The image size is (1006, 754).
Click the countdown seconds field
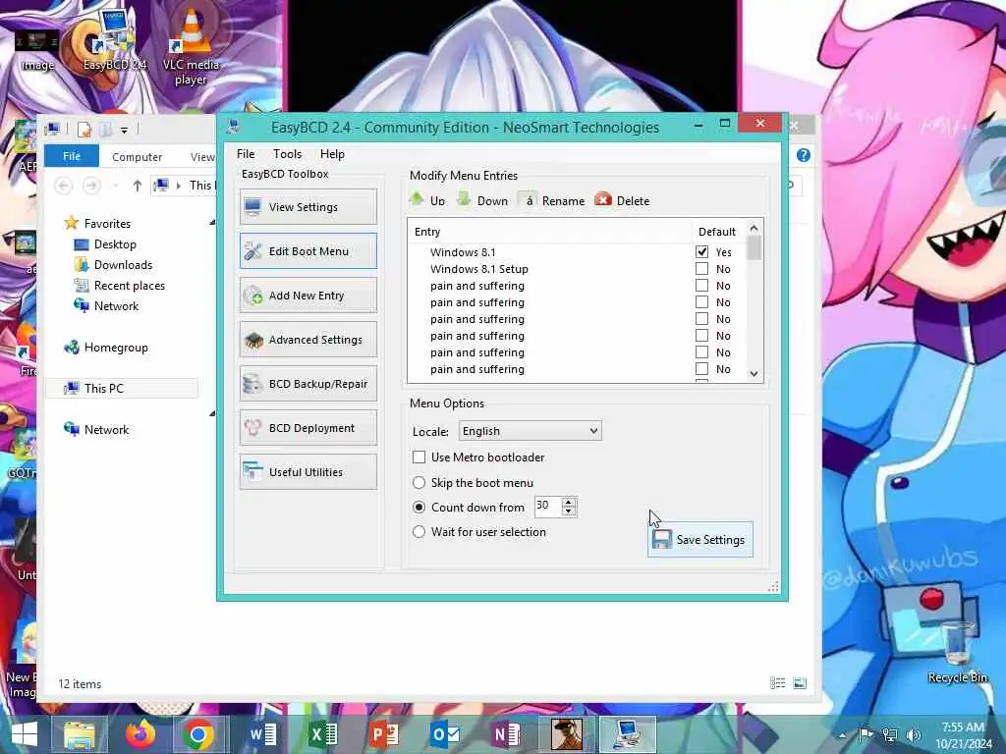[x=548, y=506]
